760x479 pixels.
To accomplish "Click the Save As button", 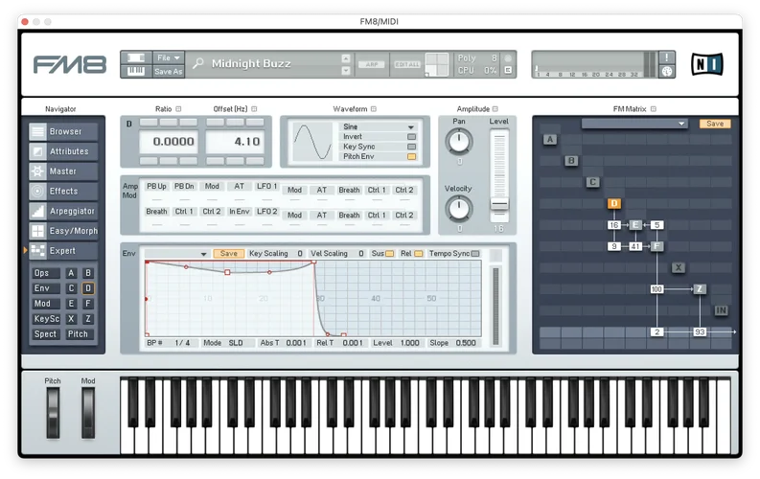I will [168, 71].
